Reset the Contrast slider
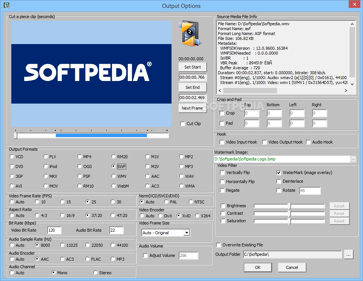Viewport: 363px width, 281px height. coord(339,214)
